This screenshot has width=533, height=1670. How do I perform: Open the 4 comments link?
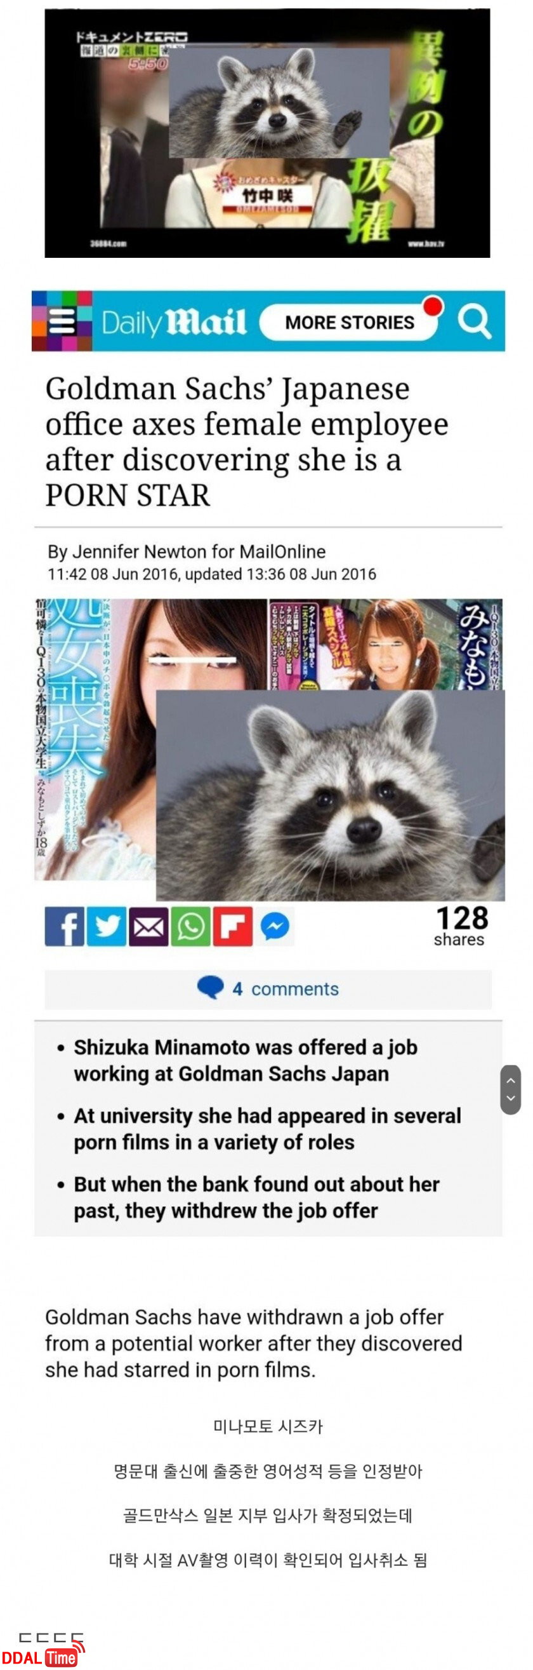268,988
